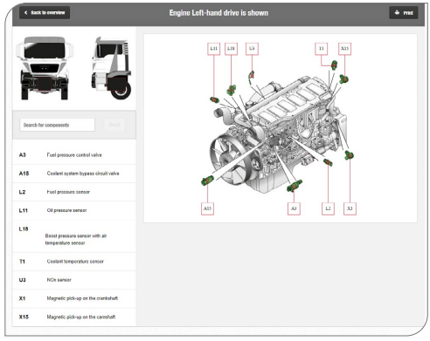The height and width of the screenshot is (341, 430).
Task: Select the U3 label box in diagram
Action: (x=252, y=49)
